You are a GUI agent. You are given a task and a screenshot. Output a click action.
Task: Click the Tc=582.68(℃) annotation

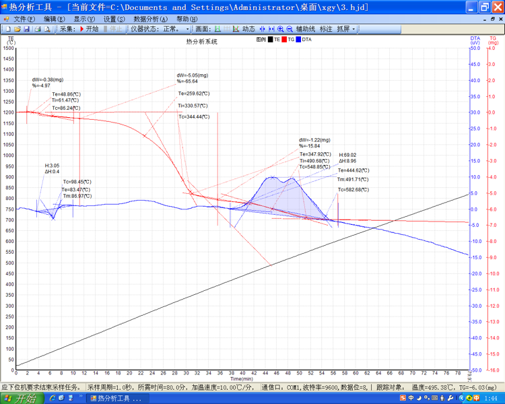[353, 190]
